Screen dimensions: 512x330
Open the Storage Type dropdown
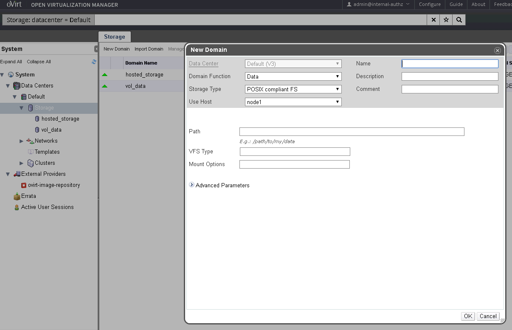click(293, 90)
